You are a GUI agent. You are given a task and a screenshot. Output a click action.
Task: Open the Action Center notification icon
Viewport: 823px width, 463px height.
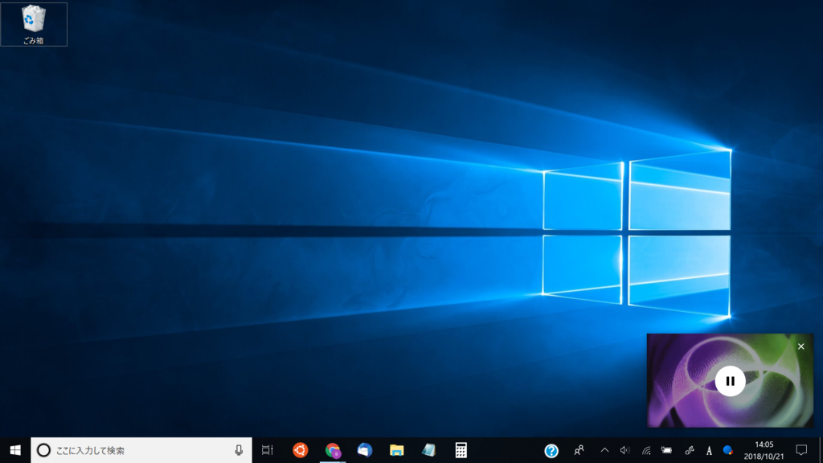801,450
